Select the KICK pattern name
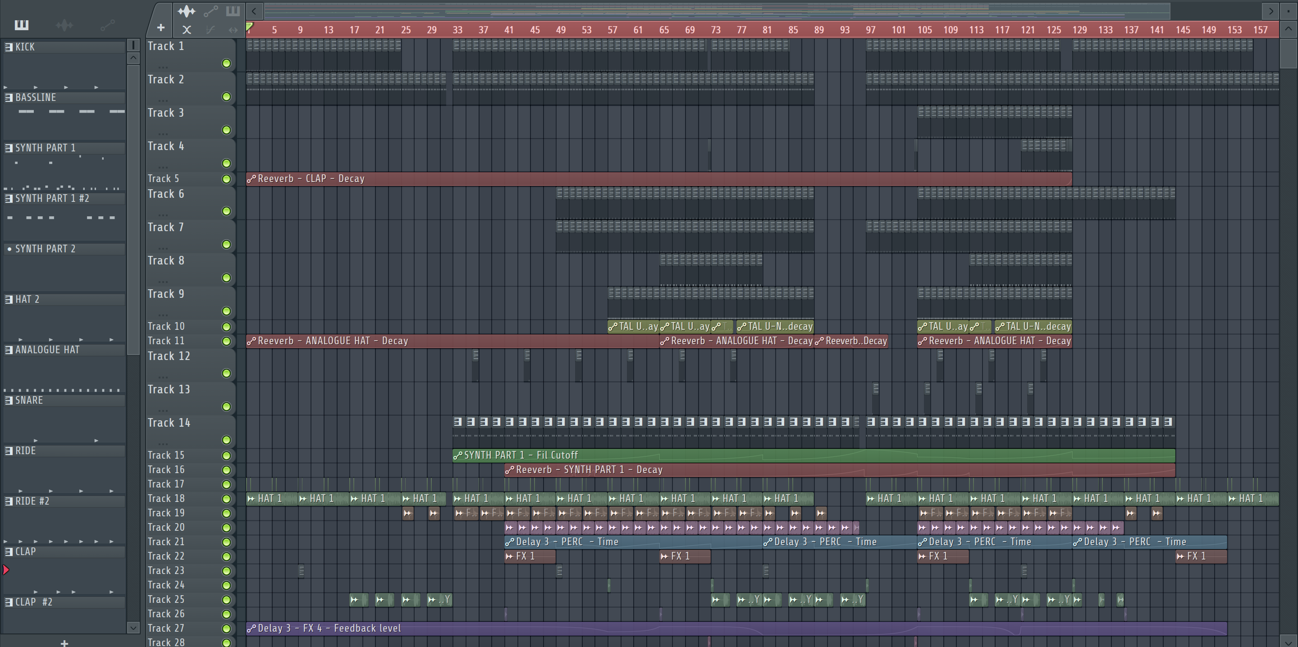The width and height of the screenshot is (1298, 647). tap(25, 47)
